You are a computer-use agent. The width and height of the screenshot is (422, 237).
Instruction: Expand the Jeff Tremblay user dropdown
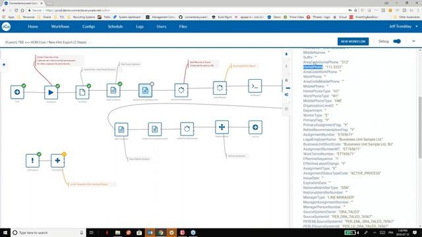(x=403, y=26)
